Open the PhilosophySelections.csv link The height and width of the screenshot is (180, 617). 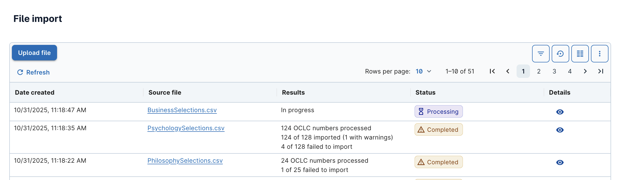point(185,161)
